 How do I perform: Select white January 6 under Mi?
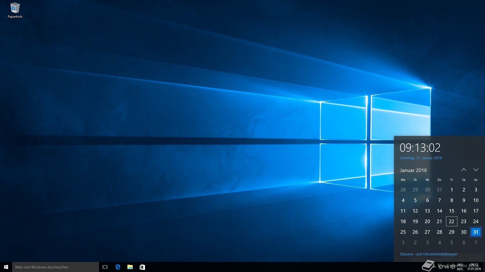click(427, 200)
